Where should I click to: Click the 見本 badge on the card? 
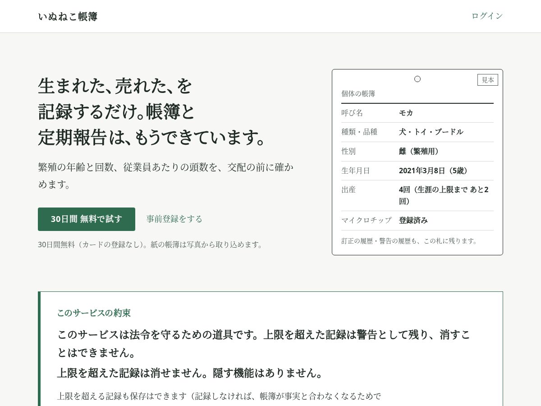(x=488, y=80)
